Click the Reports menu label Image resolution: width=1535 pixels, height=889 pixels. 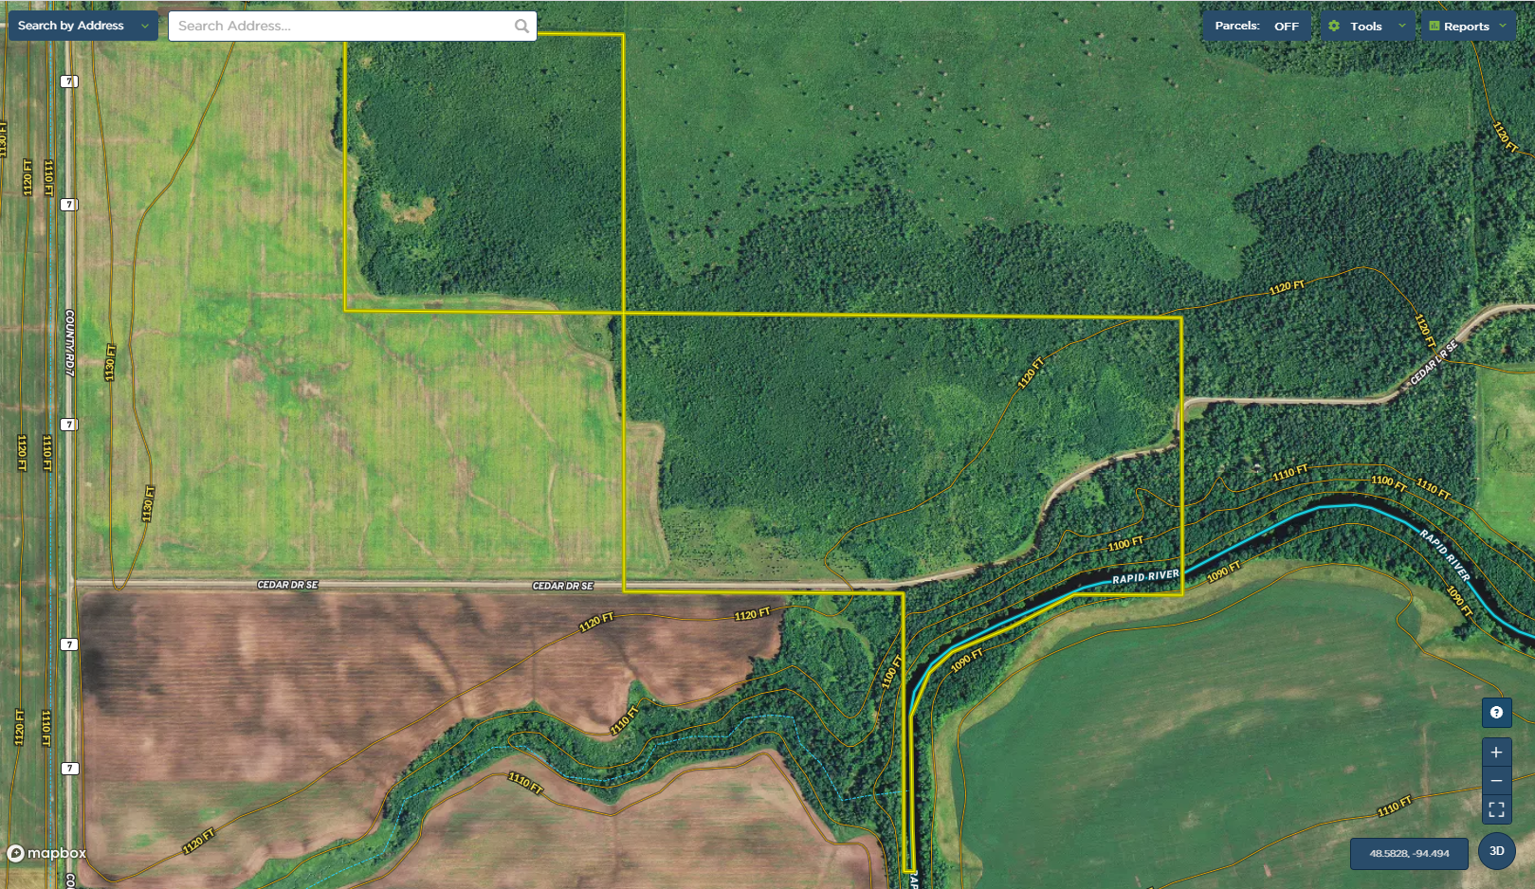1466,27
